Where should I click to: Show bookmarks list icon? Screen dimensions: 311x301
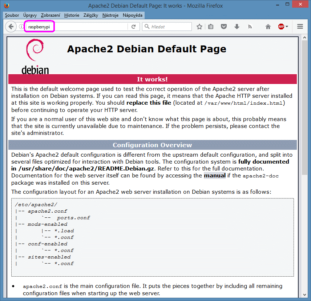[x=211, y=27]
